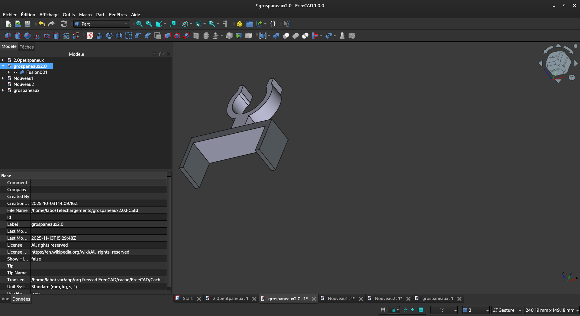Click the Fit All zoom icon

139,24
